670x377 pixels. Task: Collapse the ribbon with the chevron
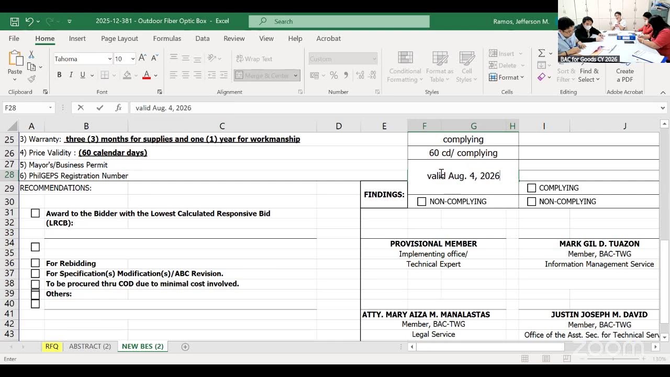click(x=663, y=92)
